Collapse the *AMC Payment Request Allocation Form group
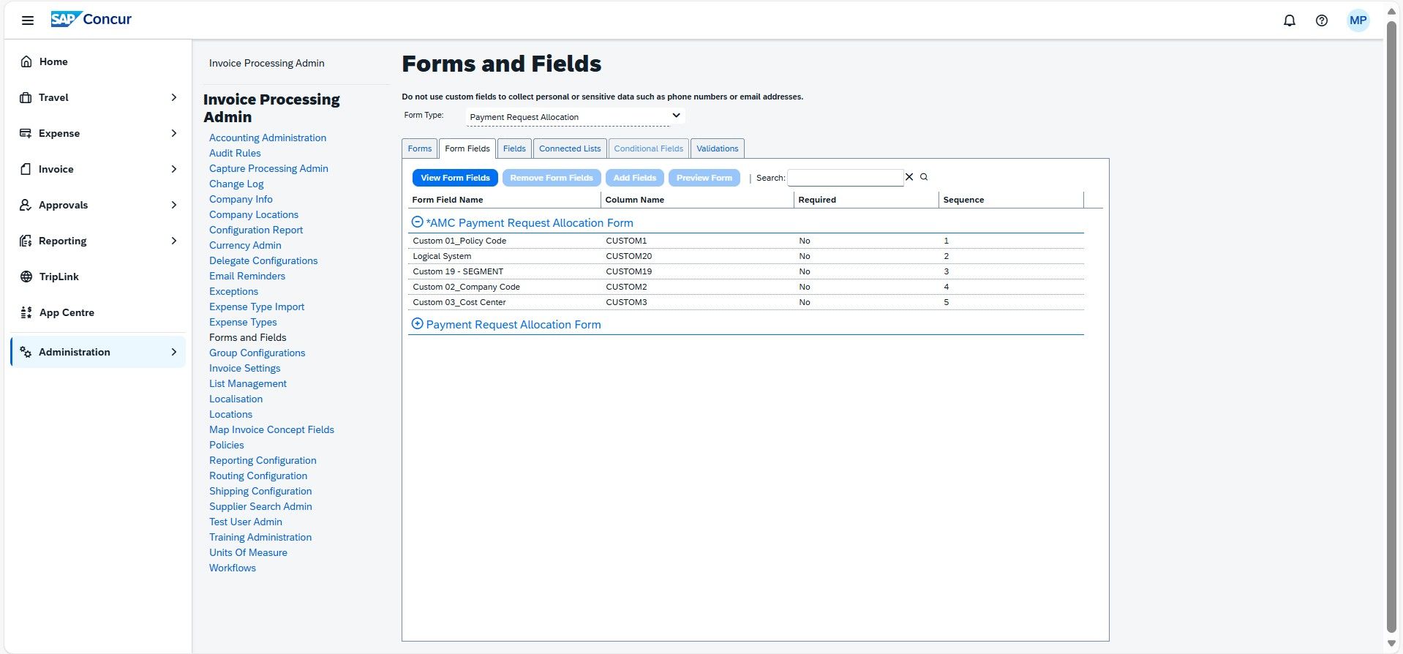The height and width of the screenshot is (654, 1403). click(417, 222)
